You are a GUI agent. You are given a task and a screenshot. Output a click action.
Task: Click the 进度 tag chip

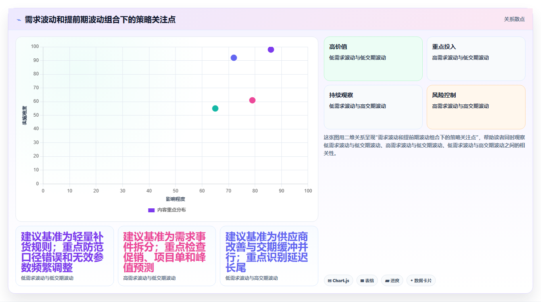click(x=392, y=281)
